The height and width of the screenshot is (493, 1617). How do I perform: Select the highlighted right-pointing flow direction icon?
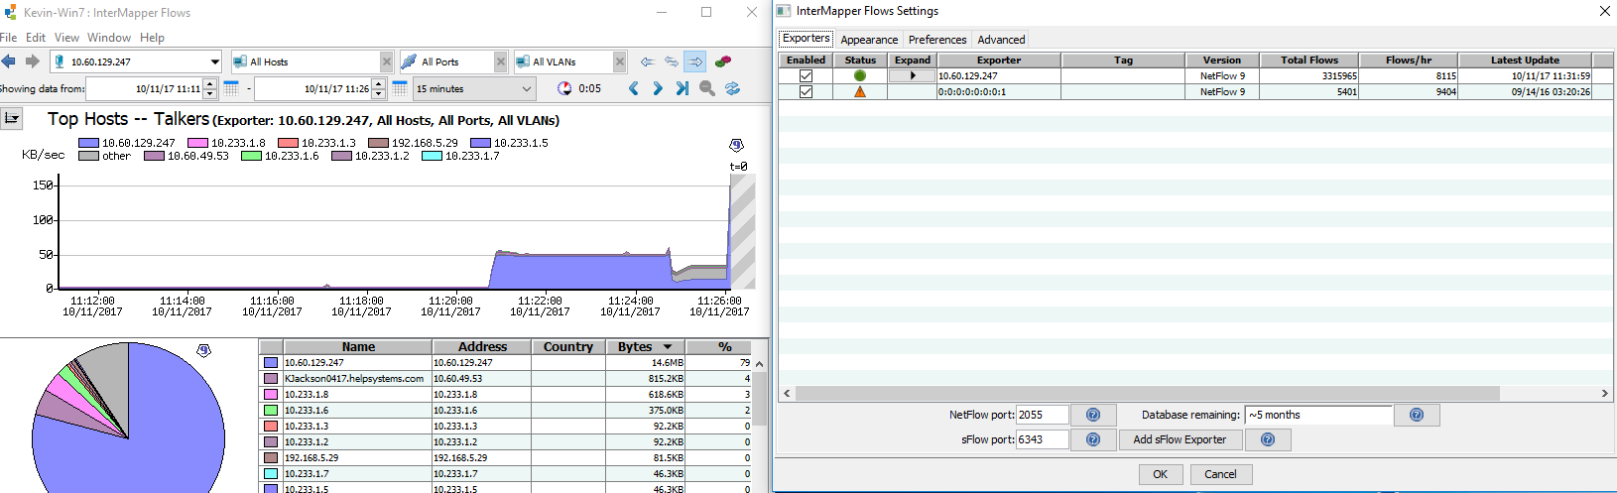[x=695, y=62]
